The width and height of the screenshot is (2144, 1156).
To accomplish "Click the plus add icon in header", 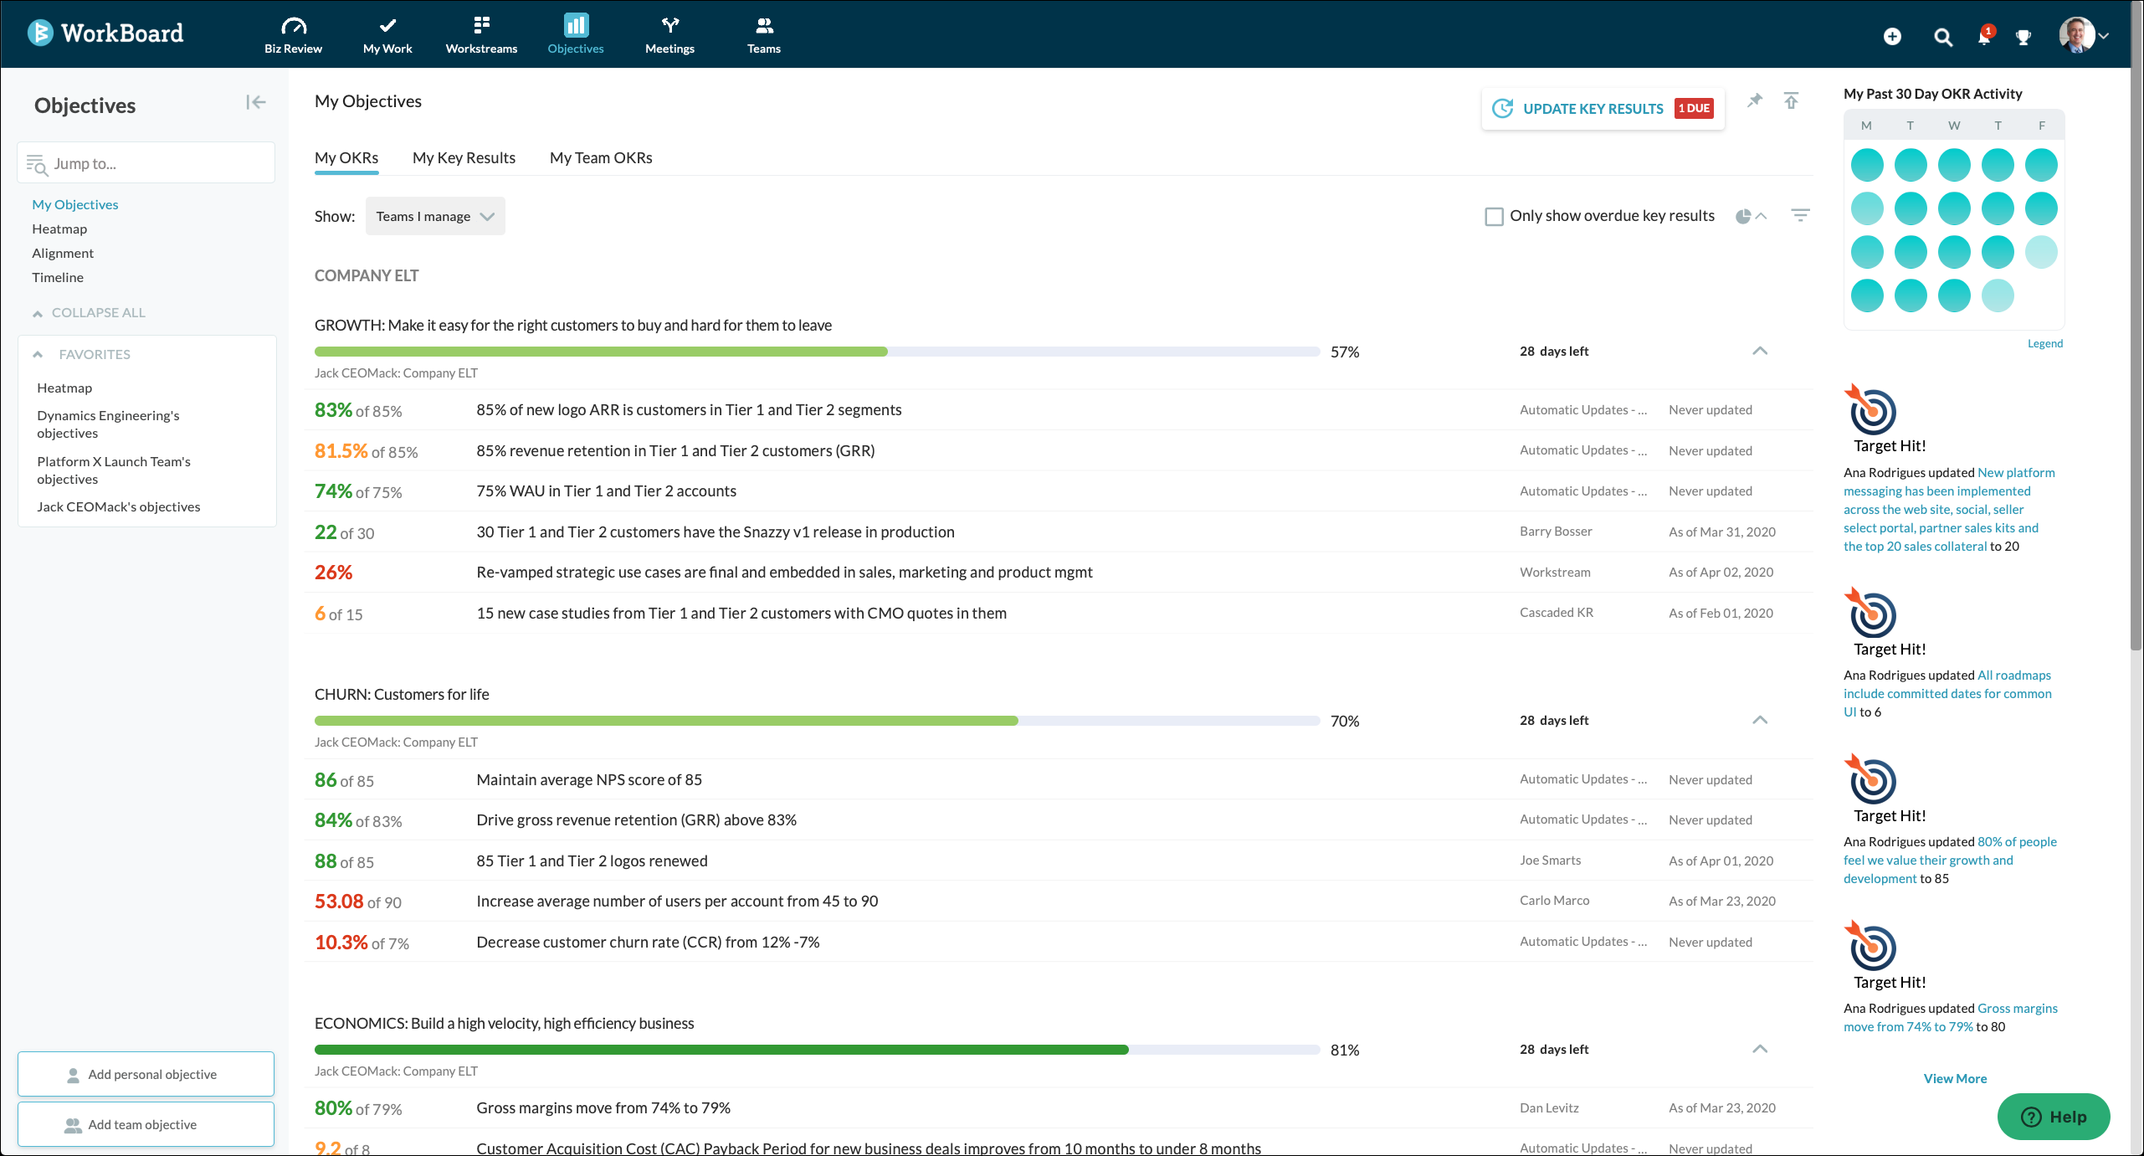I will click(1892, 36).
